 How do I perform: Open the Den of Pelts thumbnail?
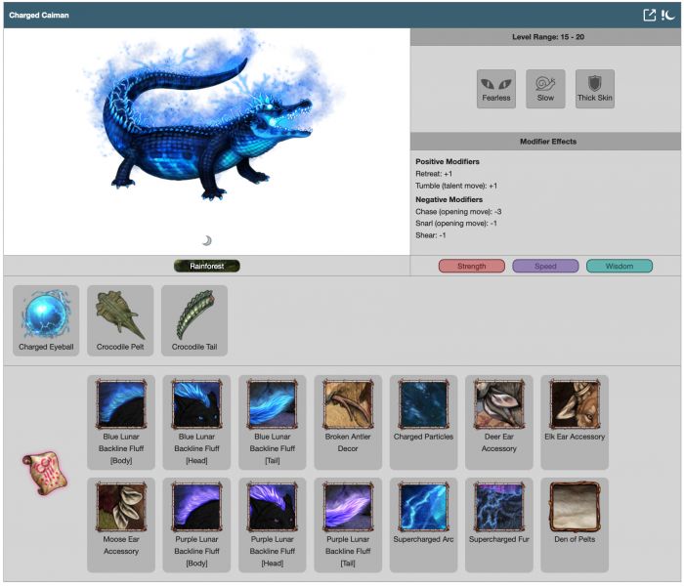[574, 507]
